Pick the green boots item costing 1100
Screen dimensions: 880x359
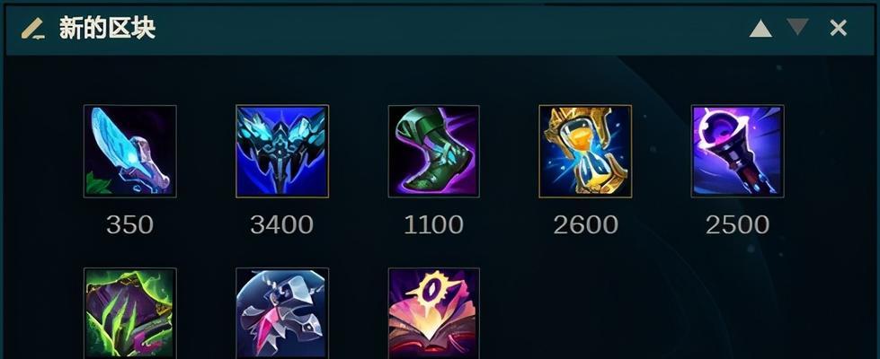(434, 151)
